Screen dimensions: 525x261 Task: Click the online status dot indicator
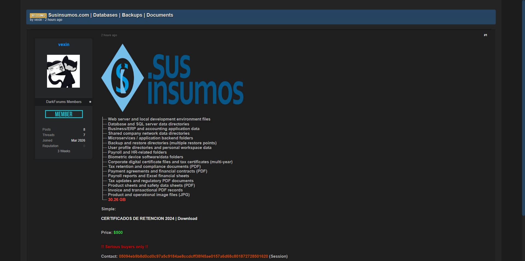pyautogui.click(x=90, y=102)
